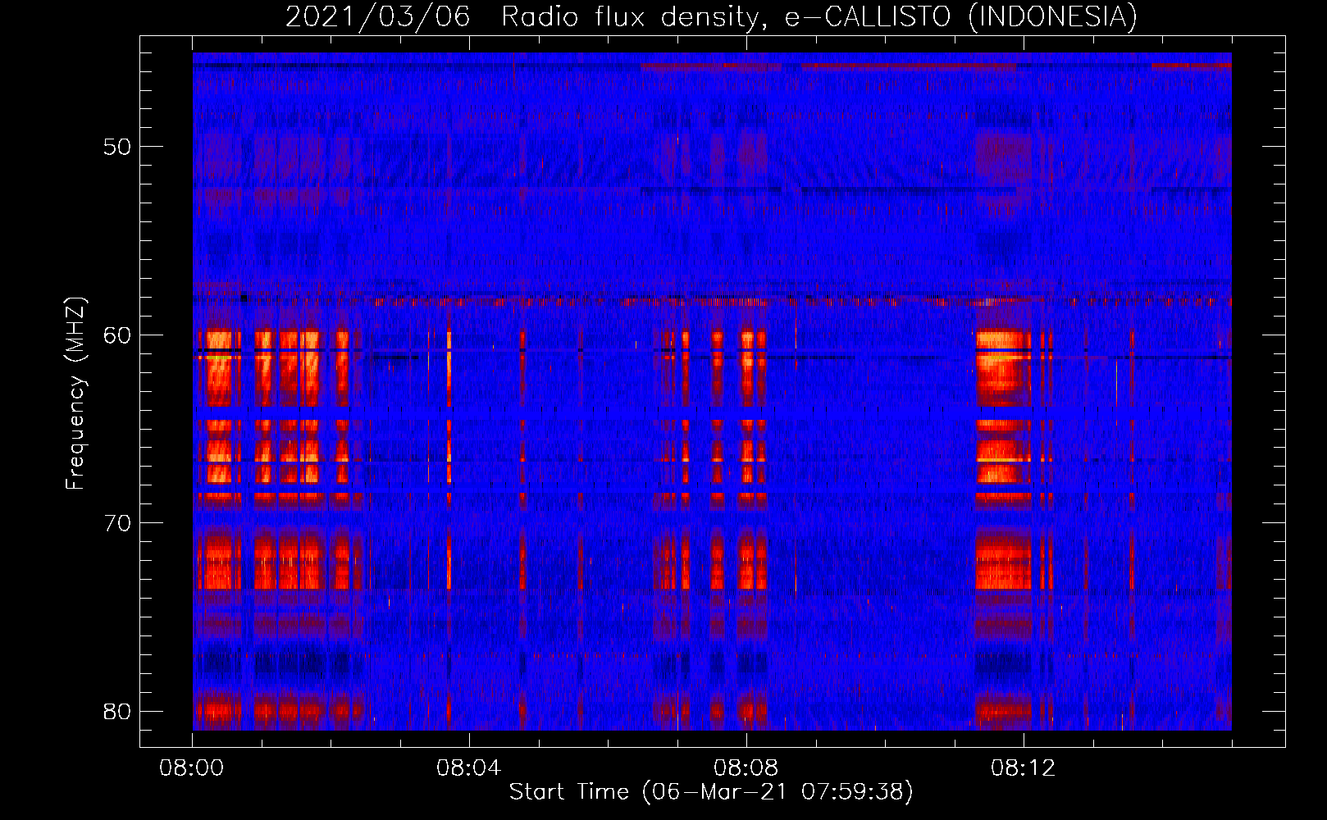Click the 08:12 time tick label
The image size is (1327, 820).
point(1024,769)
